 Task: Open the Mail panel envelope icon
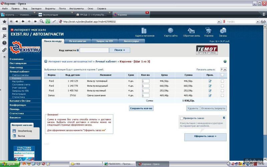coord(4,29)
